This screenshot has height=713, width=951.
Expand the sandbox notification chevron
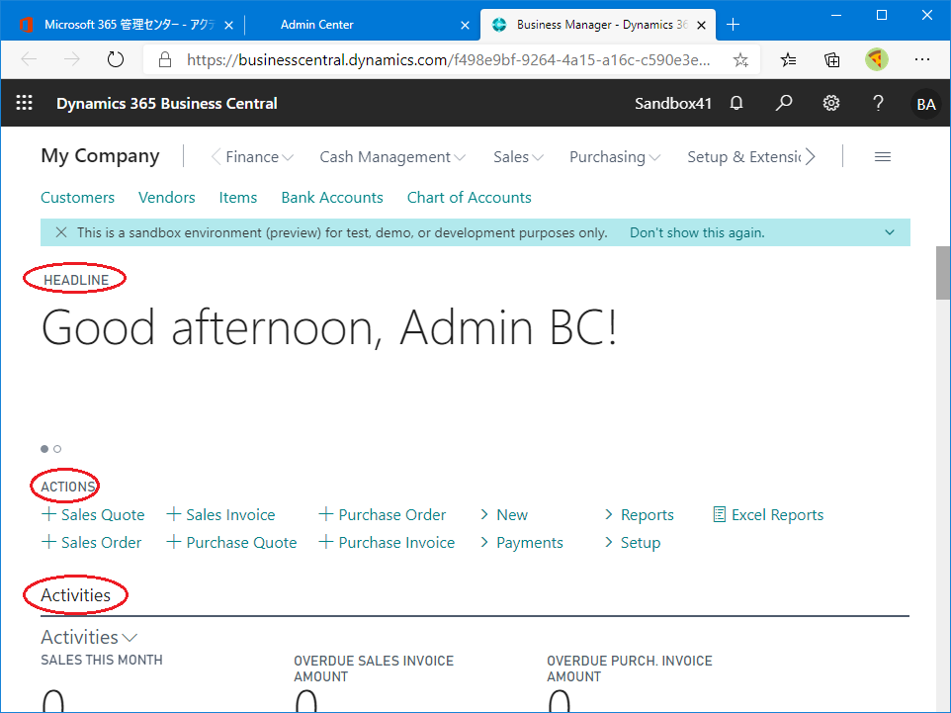tap(889, 232)
